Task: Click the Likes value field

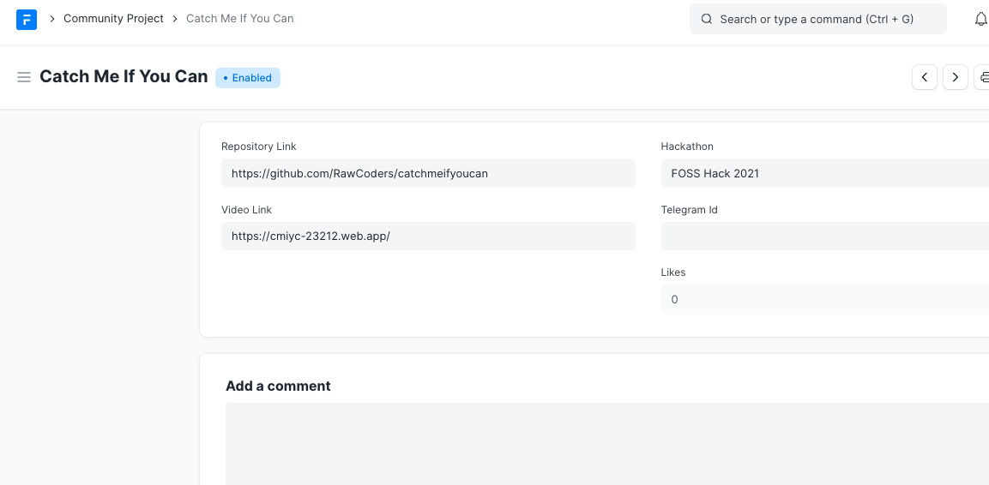Action: coord(823,300)
